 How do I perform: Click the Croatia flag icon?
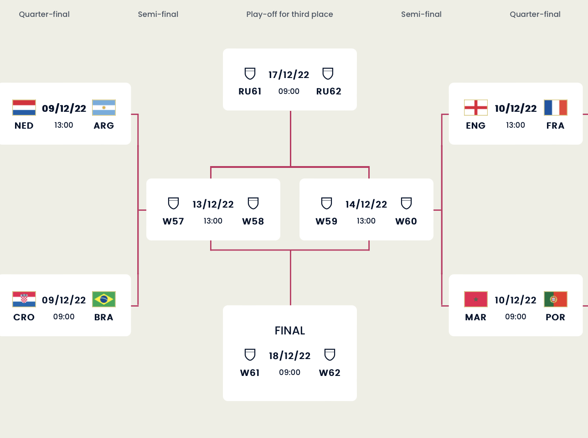coord(24,299)
